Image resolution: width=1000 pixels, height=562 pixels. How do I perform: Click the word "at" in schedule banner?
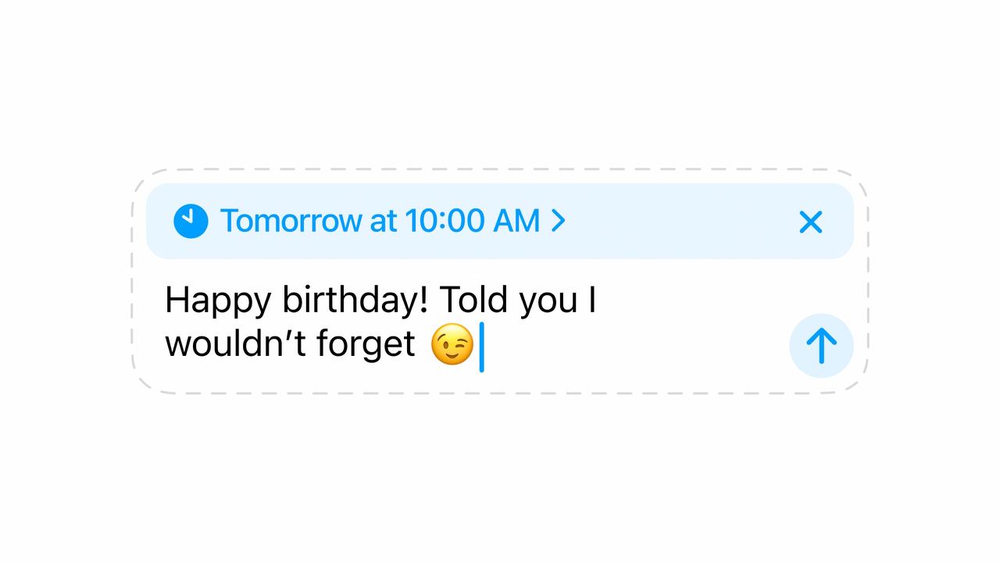pyautogui.click(x=384, y=222)
